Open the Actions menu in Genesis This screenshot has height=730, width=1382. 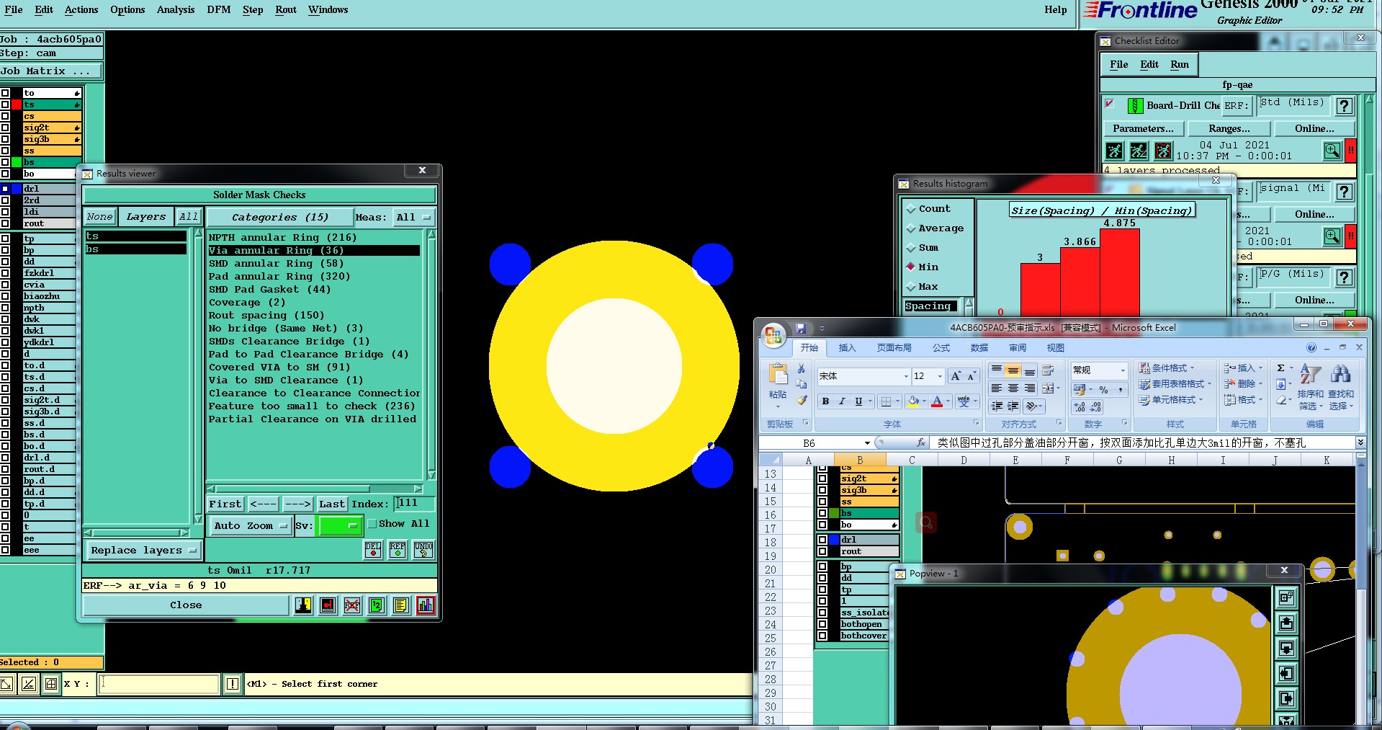tap(81, 10)
